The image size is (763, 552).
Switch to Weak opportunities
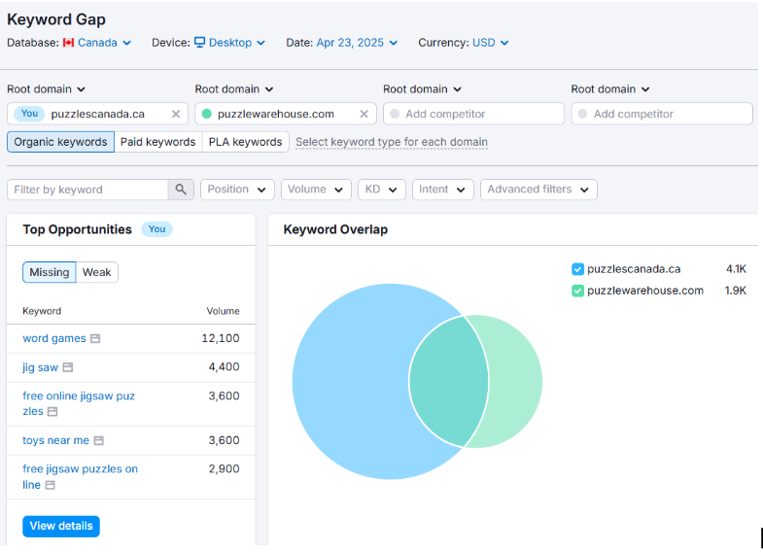(97, 272)
